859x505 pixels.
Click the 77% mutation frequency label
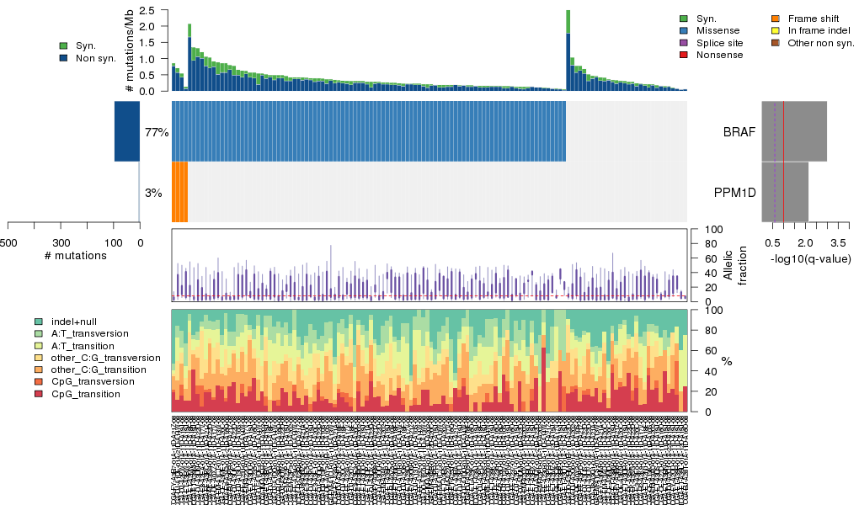click(x=157, y=132)
